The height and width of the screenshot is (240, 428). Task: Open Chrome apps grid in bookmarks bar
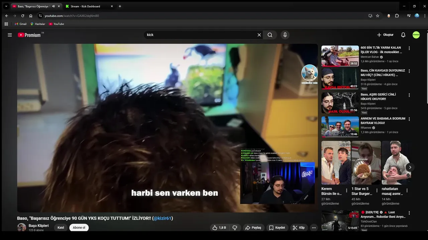6,24
